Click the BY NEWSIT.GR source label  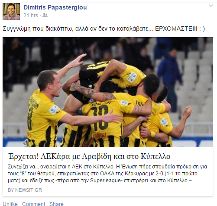25,190
